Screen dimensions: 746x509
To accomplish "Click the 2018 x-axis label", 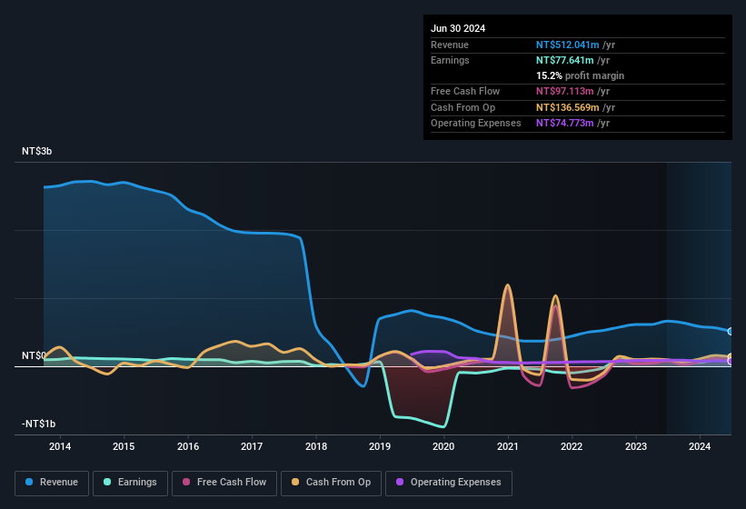I will (316, 446).
